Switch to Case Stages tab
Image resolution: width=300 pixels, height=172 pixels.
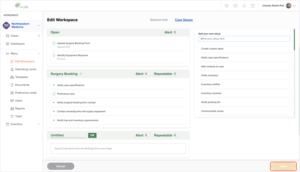[x=184, y=20]
